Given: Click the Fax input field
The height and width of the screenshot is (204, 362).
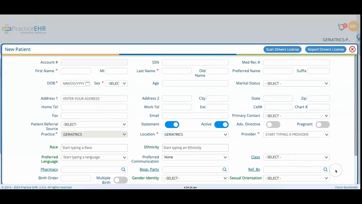Looking at the screenshot, I should click(94, 116).
